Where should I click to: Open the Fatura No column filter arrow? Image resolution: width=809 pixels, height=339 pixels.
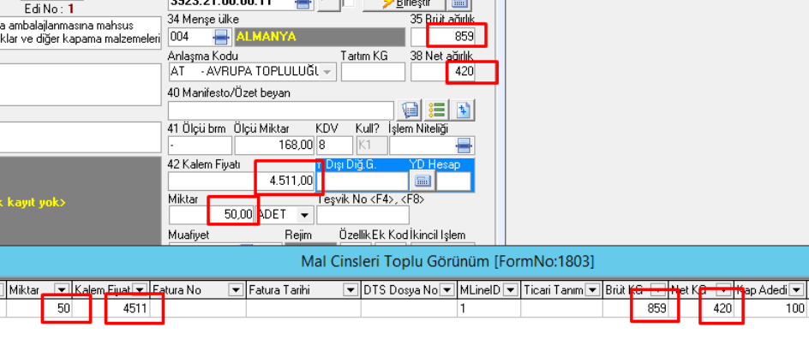pyautogui.click(x=236, y=290)
